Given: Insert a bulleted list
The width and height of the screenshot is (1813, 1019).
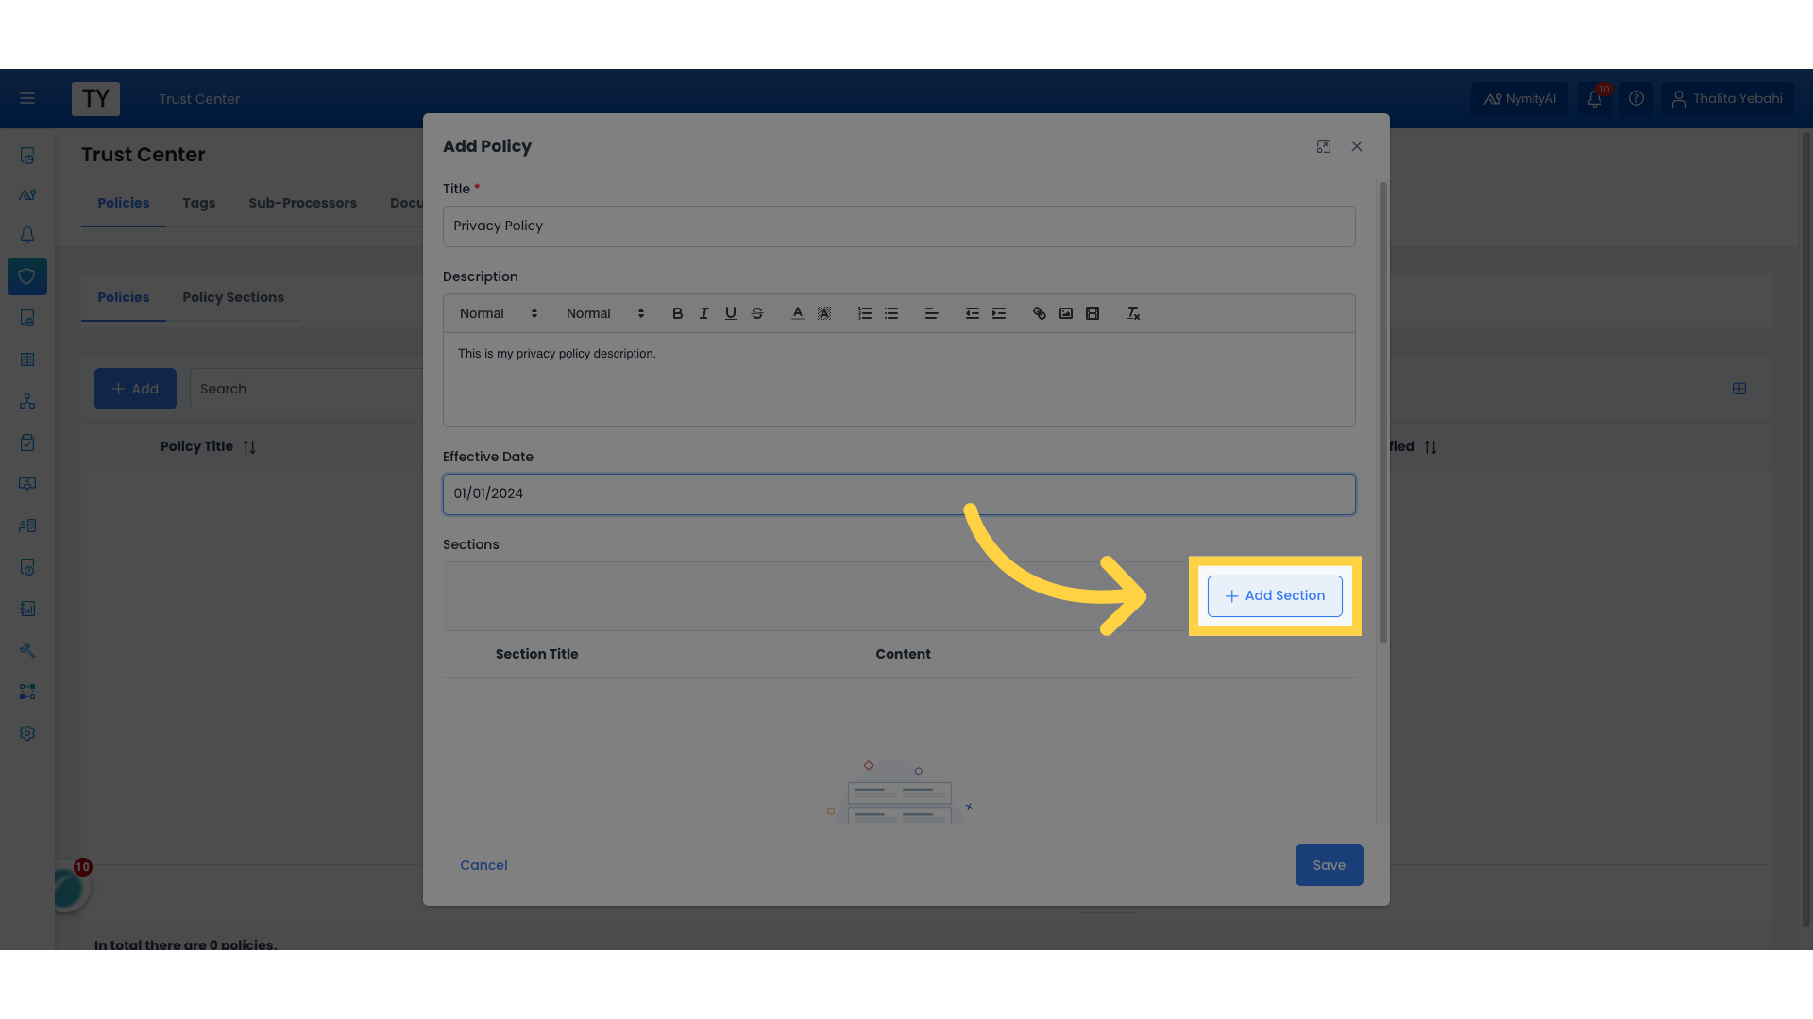Looking at the screenshot, I should tap(891, 313).
